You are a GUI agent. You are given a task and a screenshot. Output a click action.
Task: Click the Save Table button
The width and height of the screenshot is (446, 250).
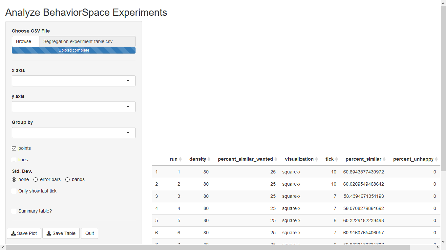(61, 233)
